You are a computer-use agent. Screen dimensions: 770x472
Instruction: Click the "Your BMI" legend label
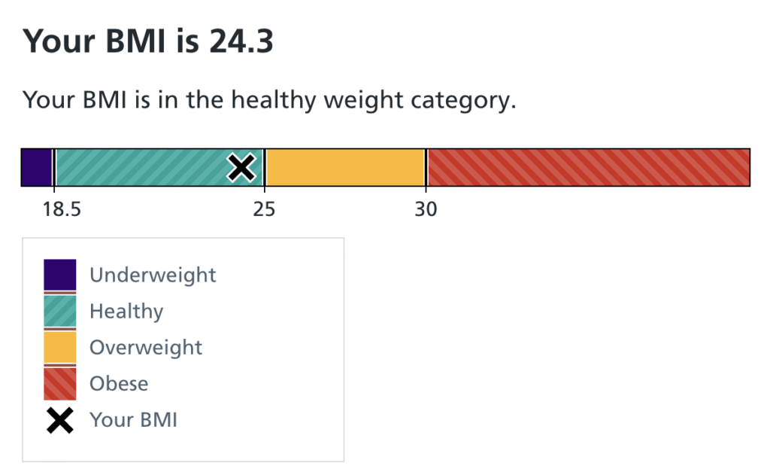(133, 419)
